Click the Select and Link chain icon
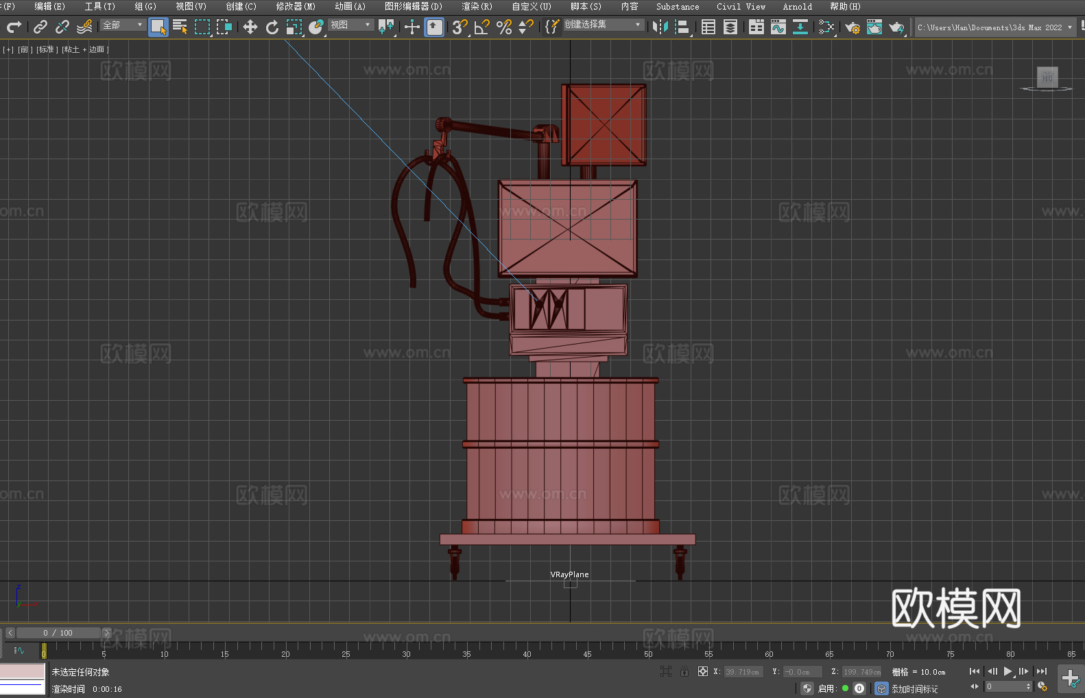The image size is (1085, 698). tap(40, 27)
